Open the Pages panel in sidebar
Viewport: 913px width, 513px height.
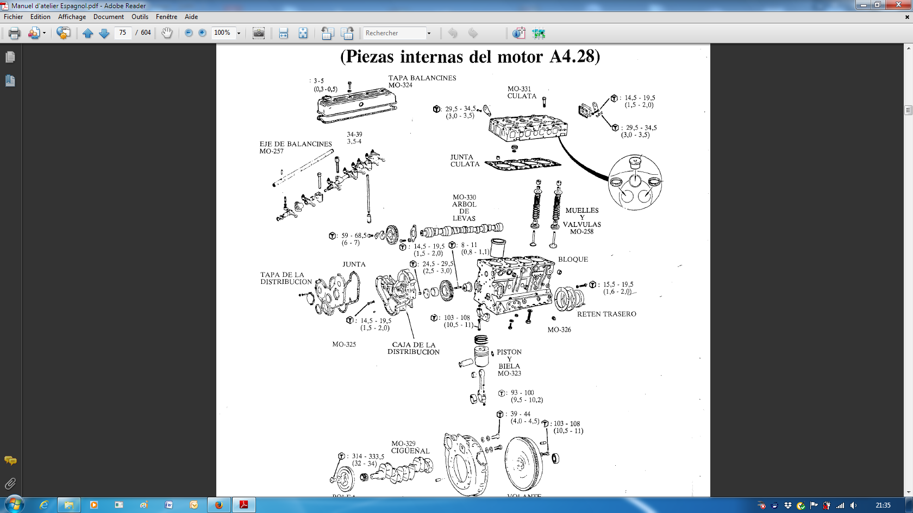click(x=10, y=57)
